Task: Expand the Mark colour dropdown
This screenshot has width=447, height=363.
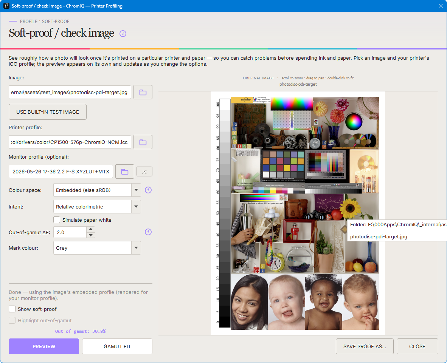Action: (x=97, y=248)
